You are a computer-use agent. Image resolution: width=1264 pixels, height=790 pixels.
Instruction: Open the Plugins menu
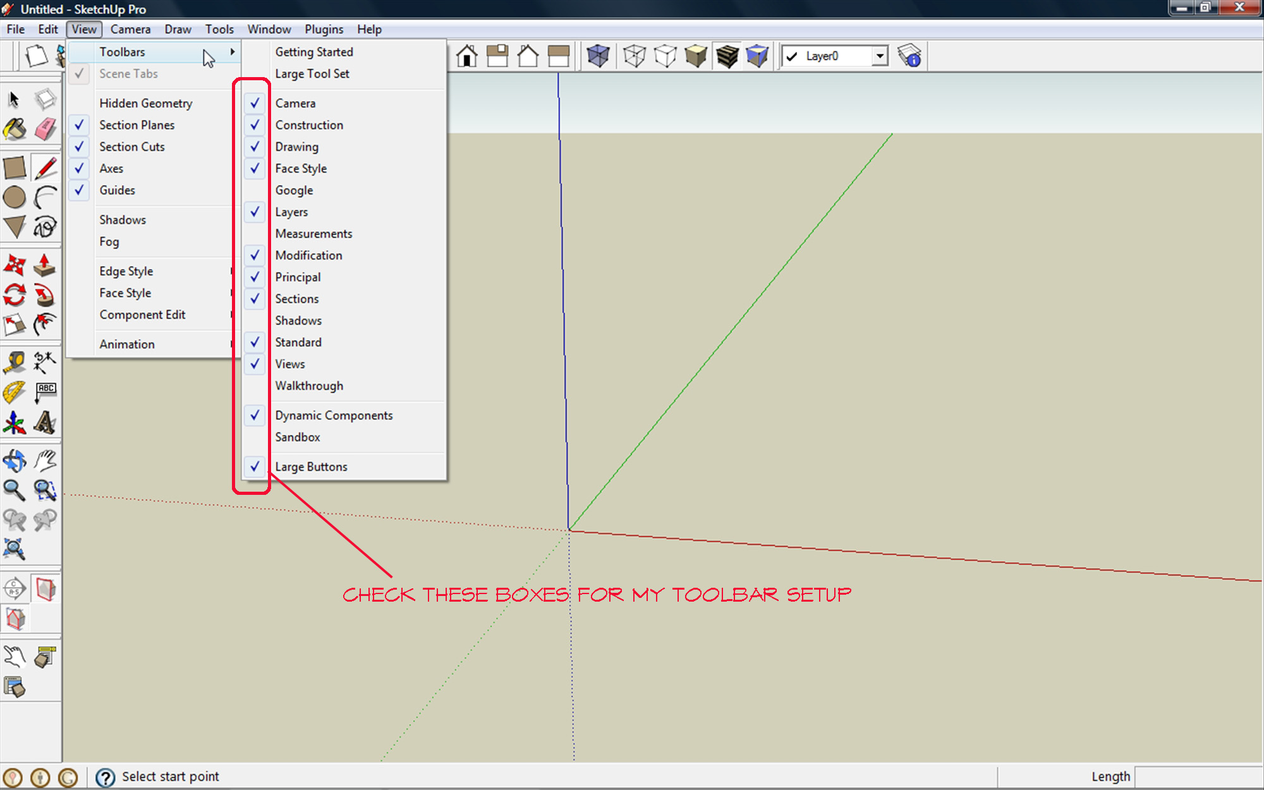(x=324, y=29)
